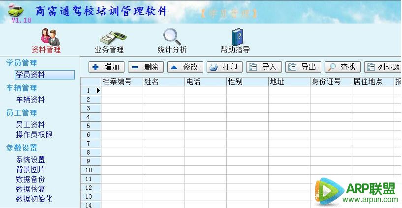The width and height of the screenshot is (402, 208).
Task: Open 数据初始化 in the sidebar
Action: click(34, 199)
